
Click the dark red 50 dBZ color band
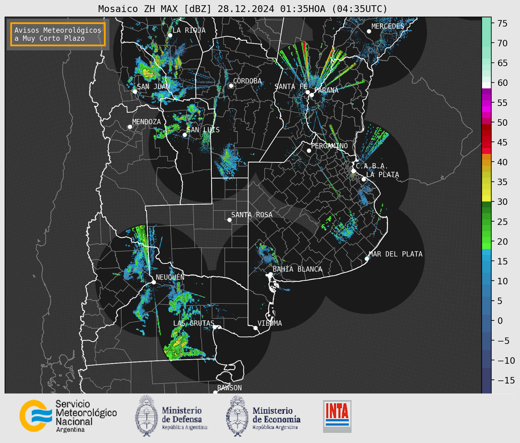click(x=486, y=127)
